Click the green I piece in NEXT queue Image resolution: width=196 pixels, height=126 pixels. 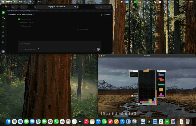pos(161,85)
